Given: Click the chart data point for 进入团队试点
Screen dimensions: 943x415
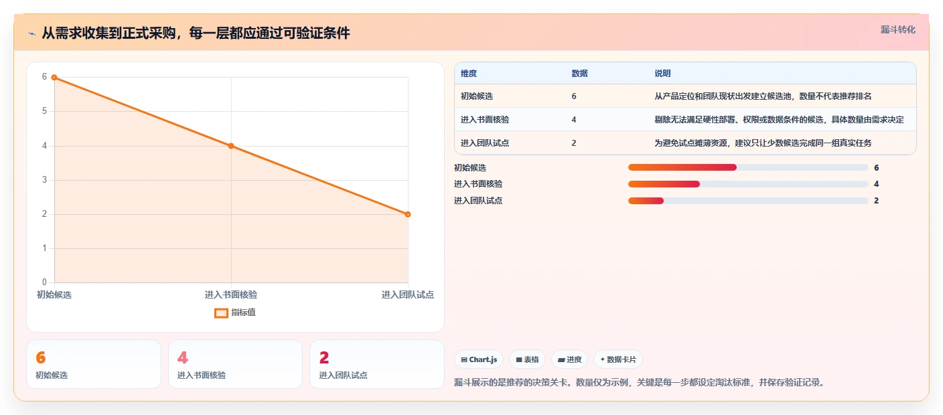Looking at the screenshot, I should [408, 214].
